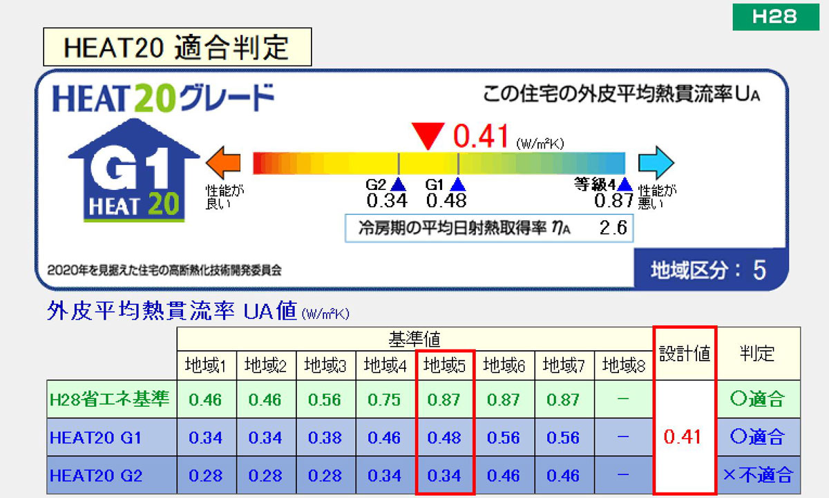The image size is (829, 498).
Task: Click the rainbow UA performance scale bar
Action: pyautogui.click(x=439, y=163)
